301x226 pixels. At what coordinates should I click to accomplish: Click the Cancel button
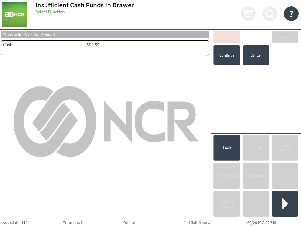[x=256, y=55]
